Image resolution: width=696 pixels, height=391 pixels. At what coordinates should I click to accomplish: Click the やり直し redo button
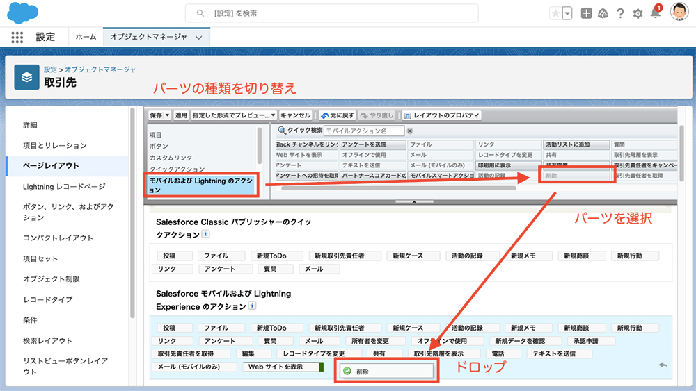(x=377, y=115)
